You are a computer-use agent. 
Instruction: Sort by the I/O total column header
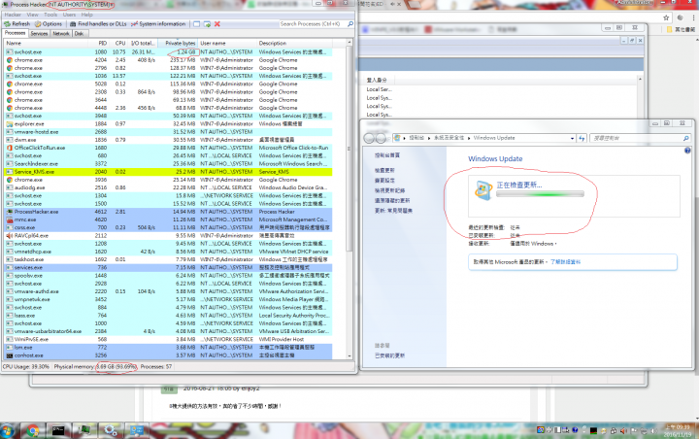click(x=142, y=44)
